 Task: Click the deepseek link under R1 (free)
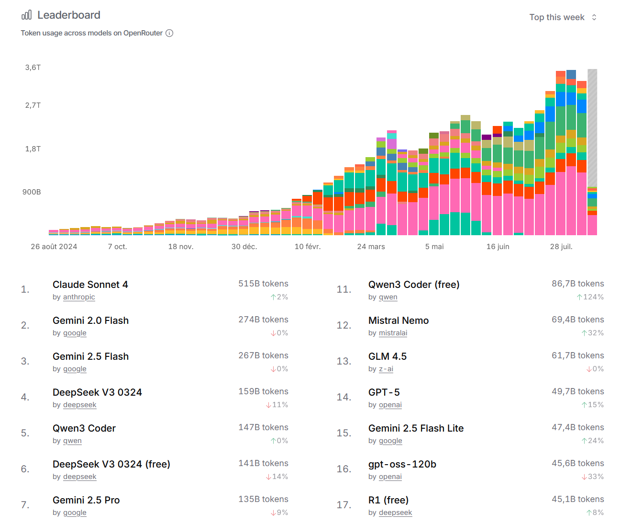pos(395,513)
